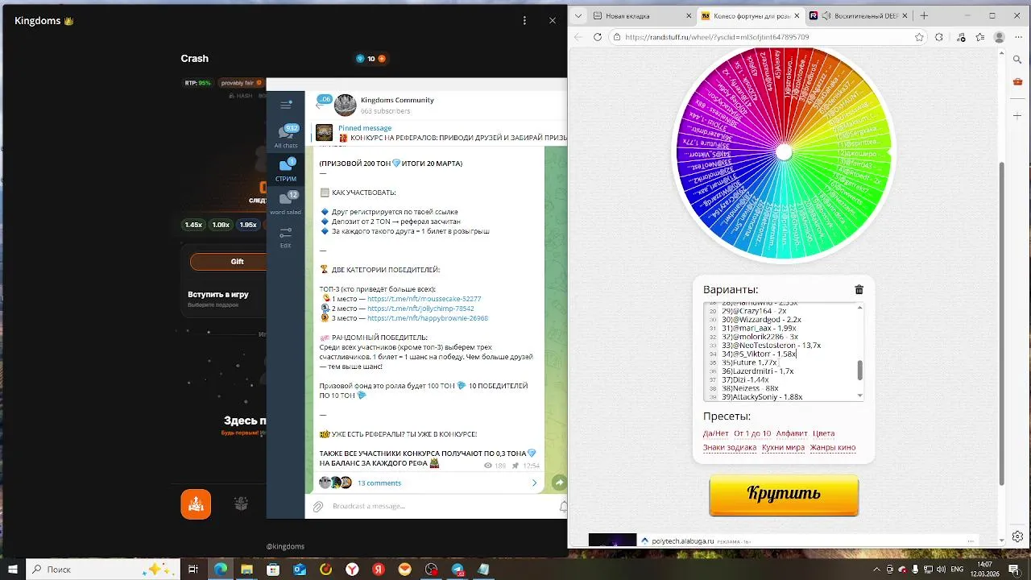Open the СТРИМ chat folder
Viewport: 1031px width, 580px height.
click(286, 169)
